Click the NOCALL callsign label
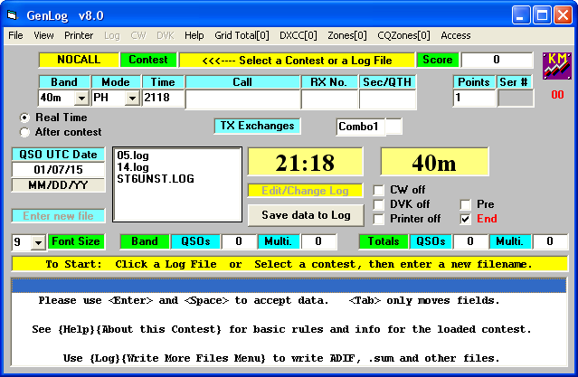578x377 pixels. click(x=79, y=60)
